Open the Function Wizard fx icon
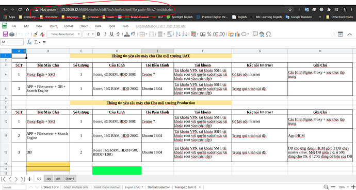This screenshot has height=190, width=356. pos(29,42)
